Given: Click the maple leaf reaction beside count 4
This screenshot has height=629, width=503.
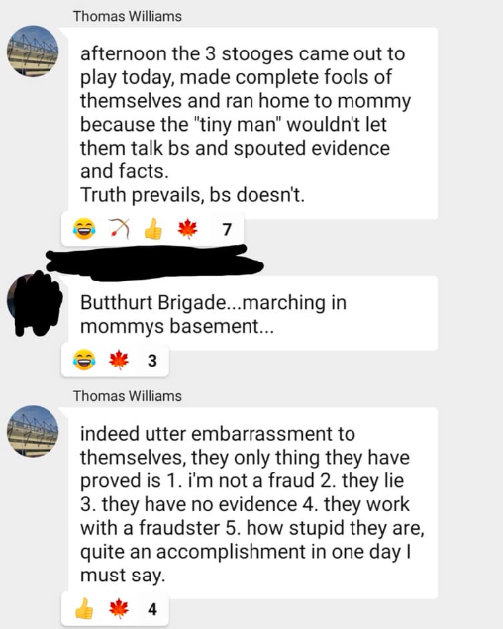Looking at the screenshot, I should click(x=119, y=609).
